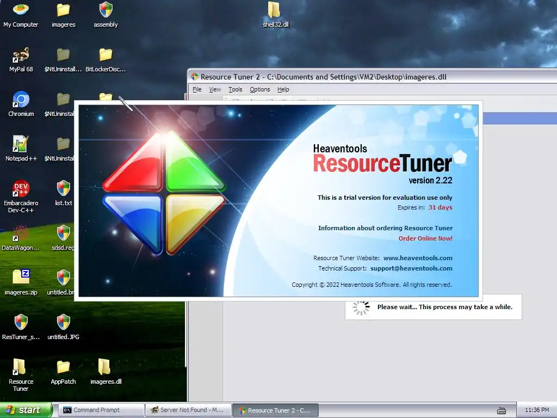557x418 pixels.
Task: Open the untitled.JPG file icon
Action: point(63,327)
